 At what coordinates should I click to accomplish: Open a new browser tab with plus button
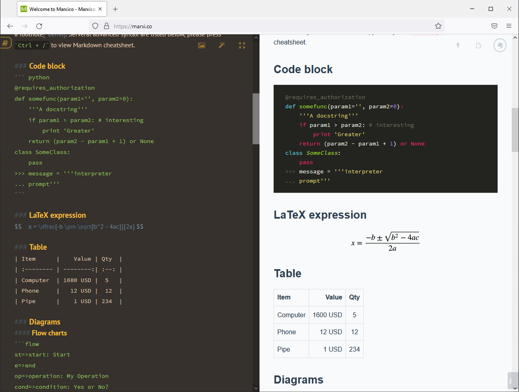click(115, 9)
